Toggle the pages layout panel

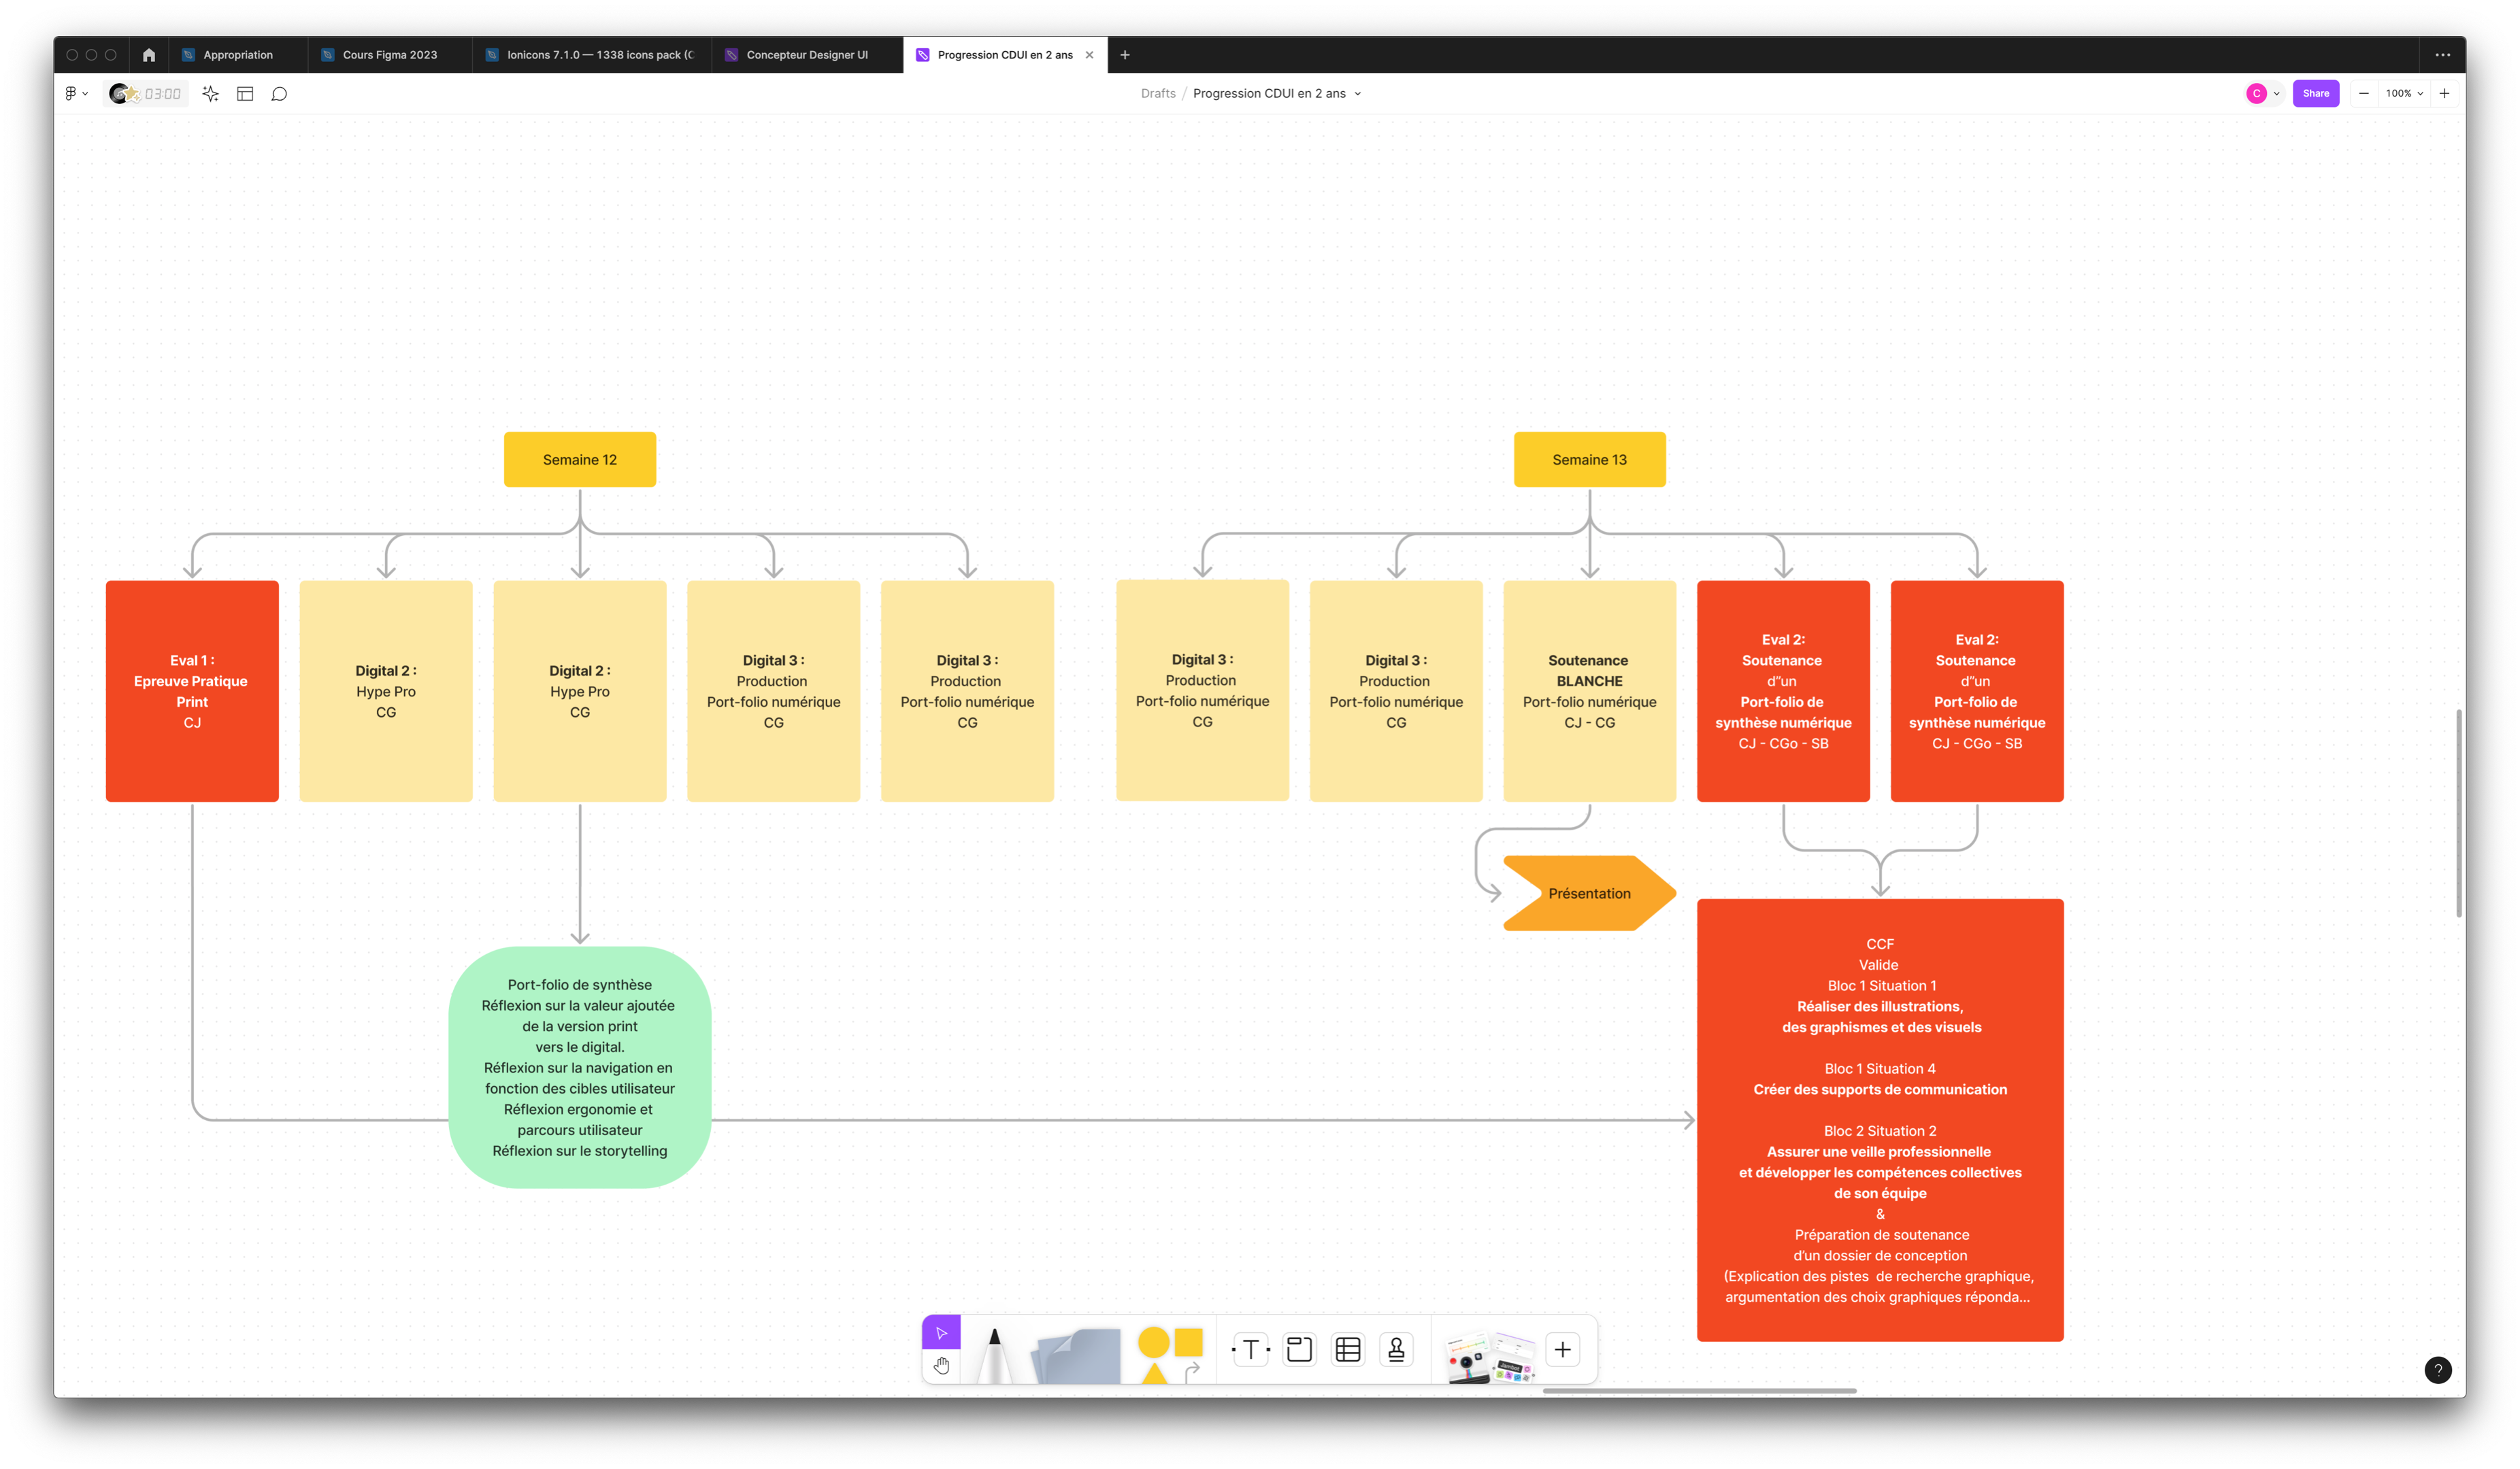coord(245,94)
